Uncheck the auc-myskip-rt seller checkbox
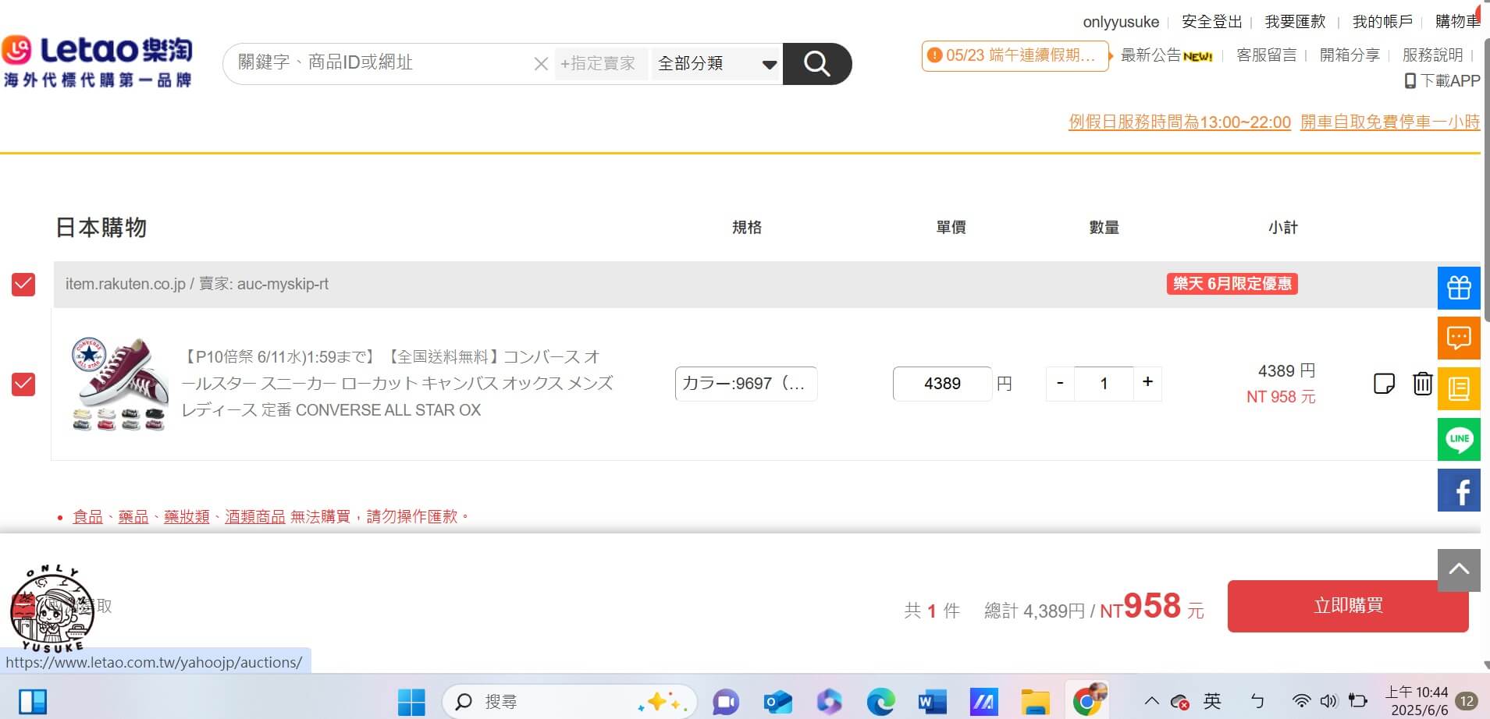The image size is (1490, 719). pyautogui.click(x=23, y=285)
